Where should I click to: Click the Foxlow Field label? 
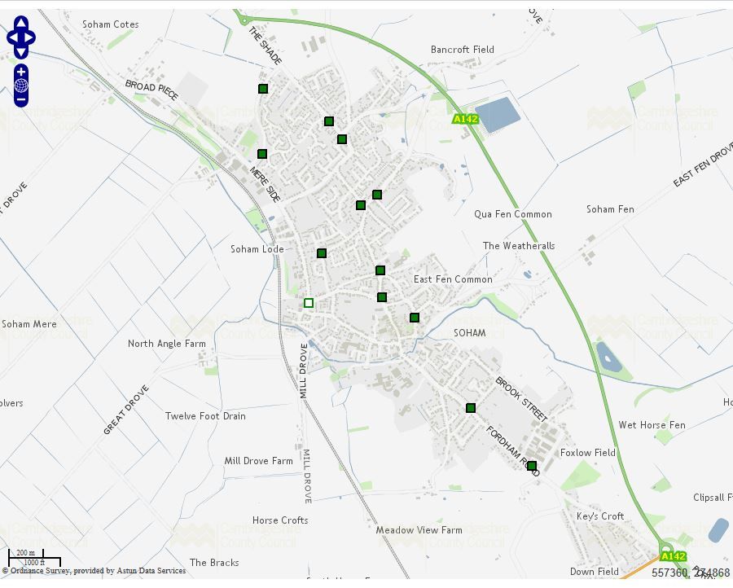pos(587,453)
